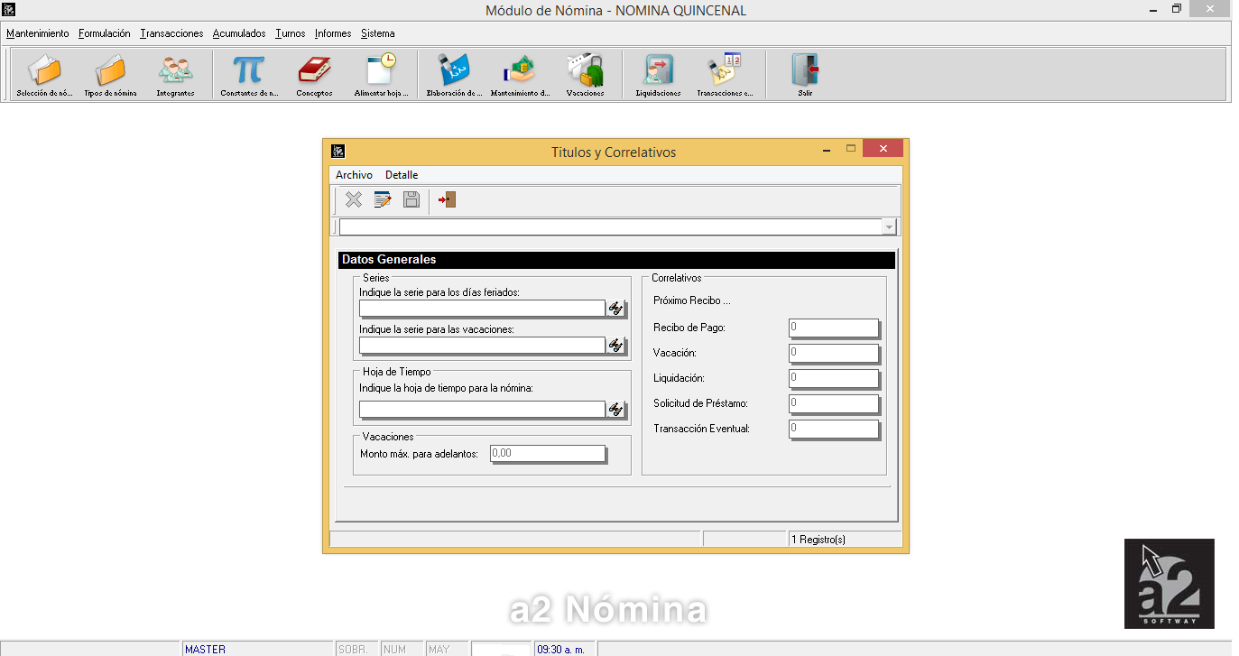
Task: Open the Archivo menu in dialog
Action: pos(354,175)
